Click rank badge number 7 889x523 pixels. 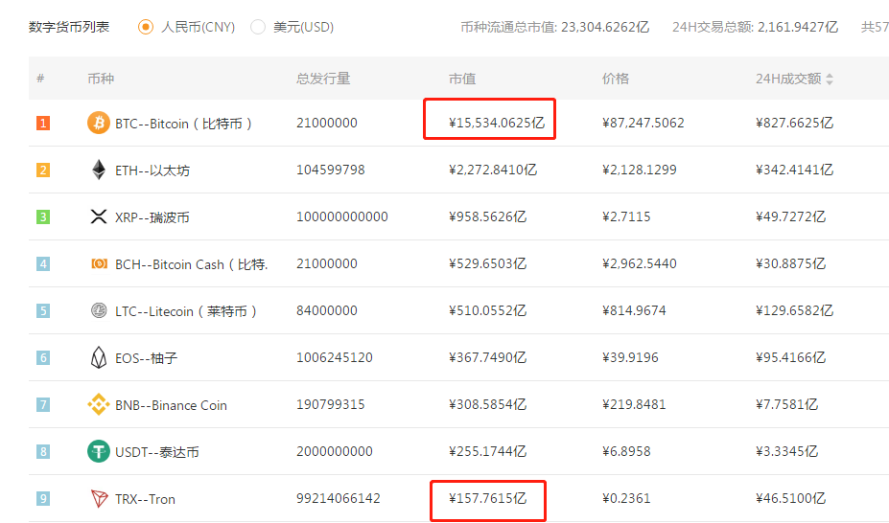pyautogui.click(x=43, y=404)
